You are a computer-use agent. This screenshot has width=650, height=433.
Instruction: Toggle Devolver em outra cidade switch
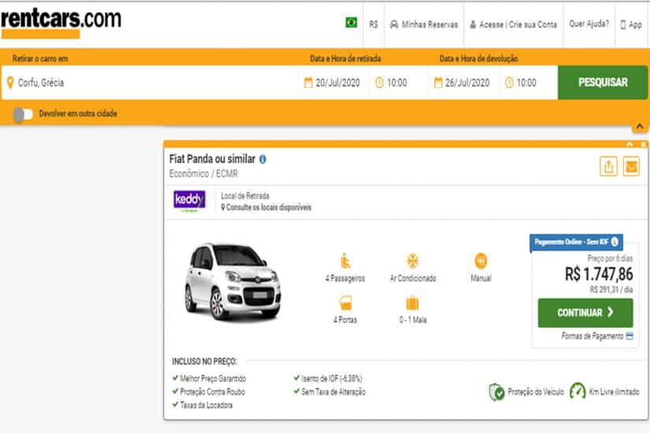[x=23, y=114]
